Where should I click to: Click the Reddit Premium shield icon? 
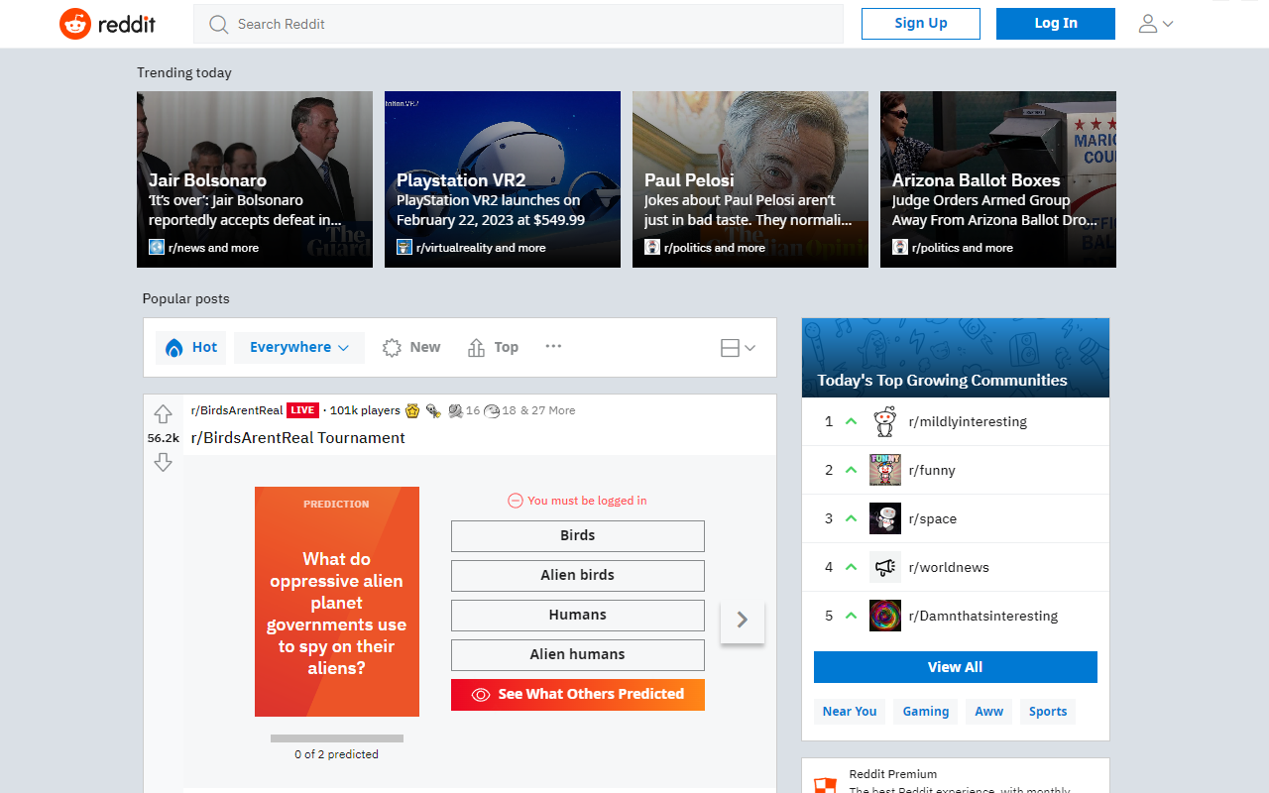[x=825, y=786]
